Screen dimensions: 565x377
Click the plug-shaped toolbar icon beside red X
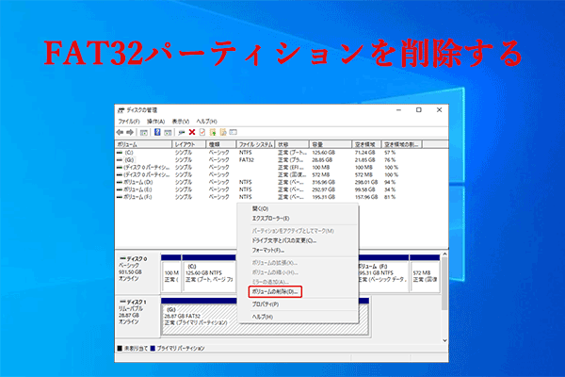pos(182,132)
